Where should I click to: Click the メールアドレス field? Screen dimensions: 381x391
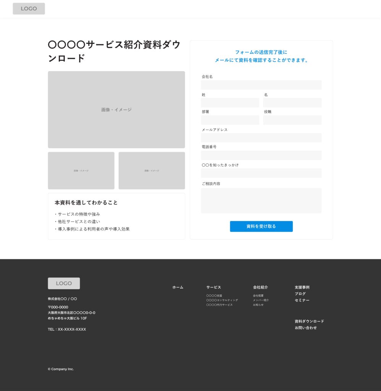tap(261, 138)
